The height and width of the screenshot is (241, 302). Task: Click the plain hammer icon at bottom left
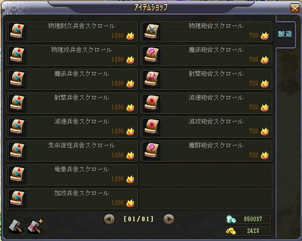(x=16, y=226)
